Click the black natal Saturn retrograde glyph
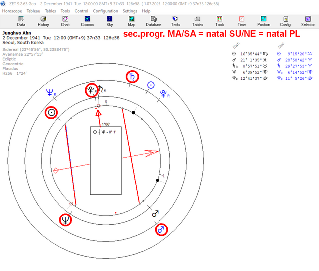Screen dimensions: 319x271 102,89
